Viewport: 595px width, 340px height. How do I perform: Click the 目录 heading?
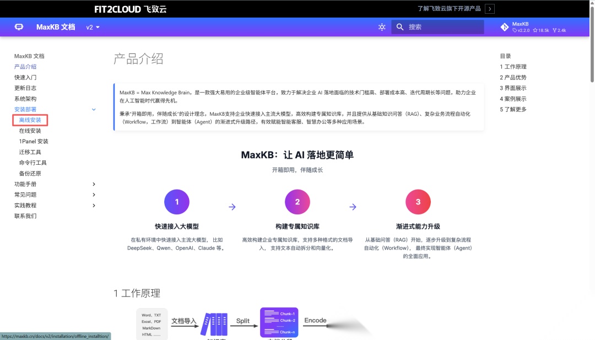pos(505,56)
